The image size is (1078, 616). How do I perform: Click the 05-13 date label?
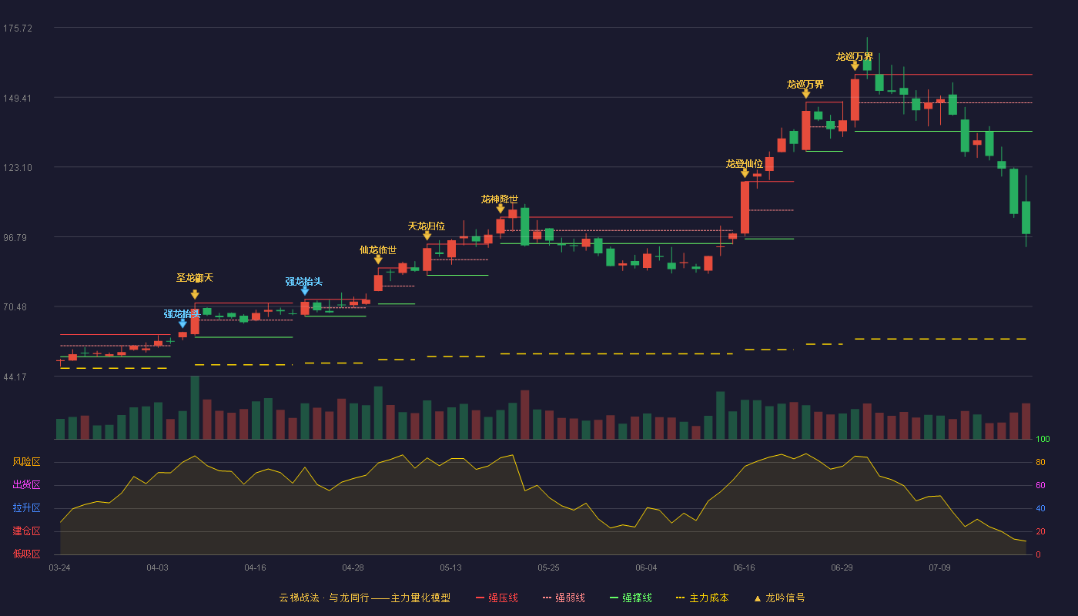click(450, 567)
